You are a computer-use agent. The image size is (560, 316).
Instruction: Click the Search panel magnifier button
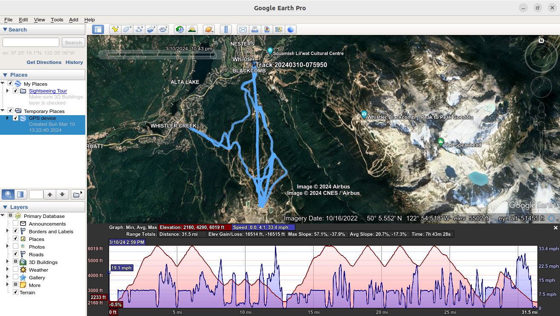coord(8,195)
